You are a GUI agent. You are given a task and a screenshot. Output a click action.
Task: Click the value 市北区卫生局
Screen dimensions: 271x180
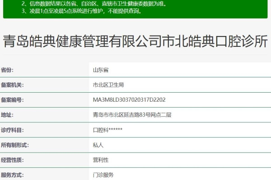pyautogui.click(x=108, y=85)
